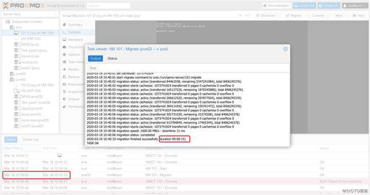
Task: Open the root@pam user menu
Action: (355, 6)
